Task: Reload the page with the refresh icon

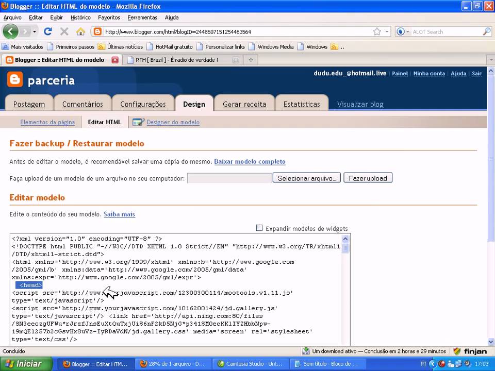Action: pos(48,31)
